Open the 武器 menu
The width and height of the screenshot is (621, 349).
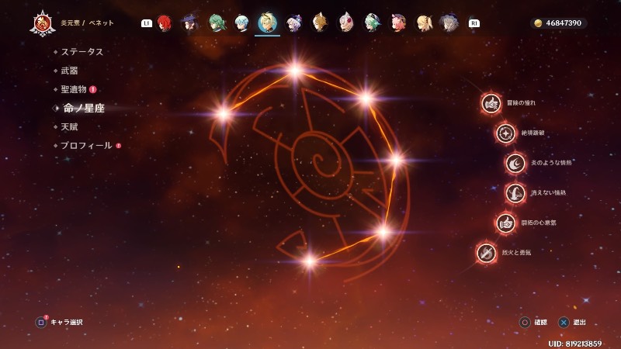(x=69, y=71)
